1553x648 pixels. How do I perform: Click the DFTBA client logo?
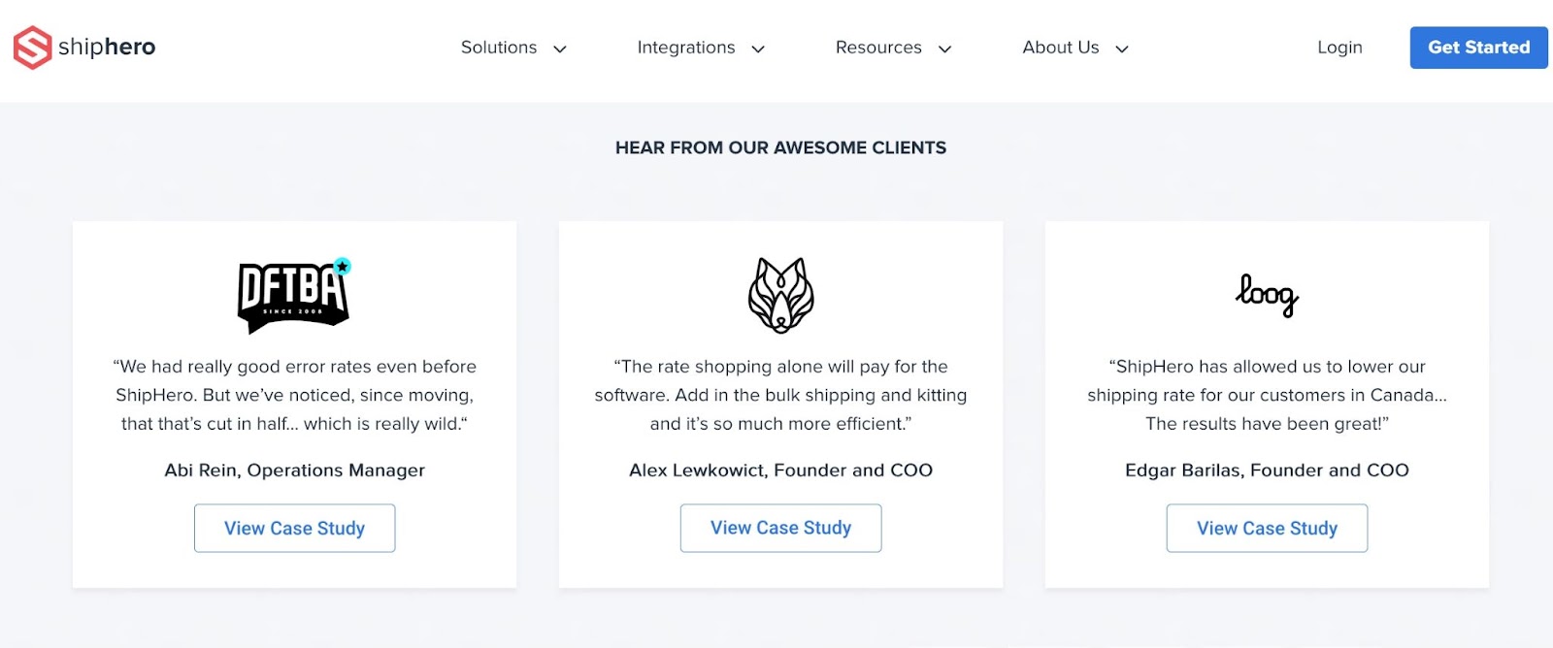(x=294, y=295)
